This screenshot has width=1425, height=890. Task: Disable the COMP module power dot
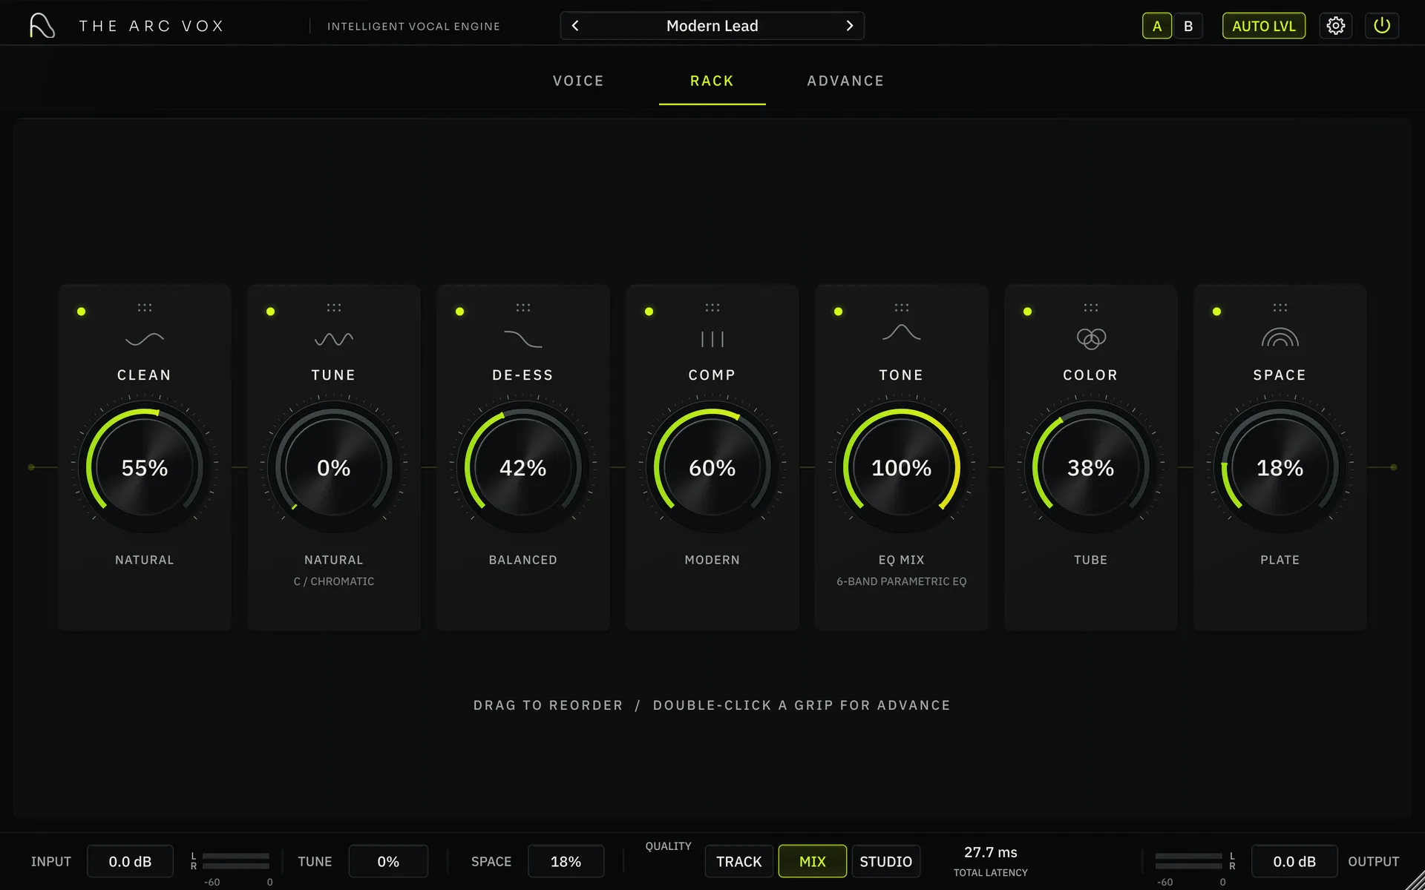pos(649,311)
